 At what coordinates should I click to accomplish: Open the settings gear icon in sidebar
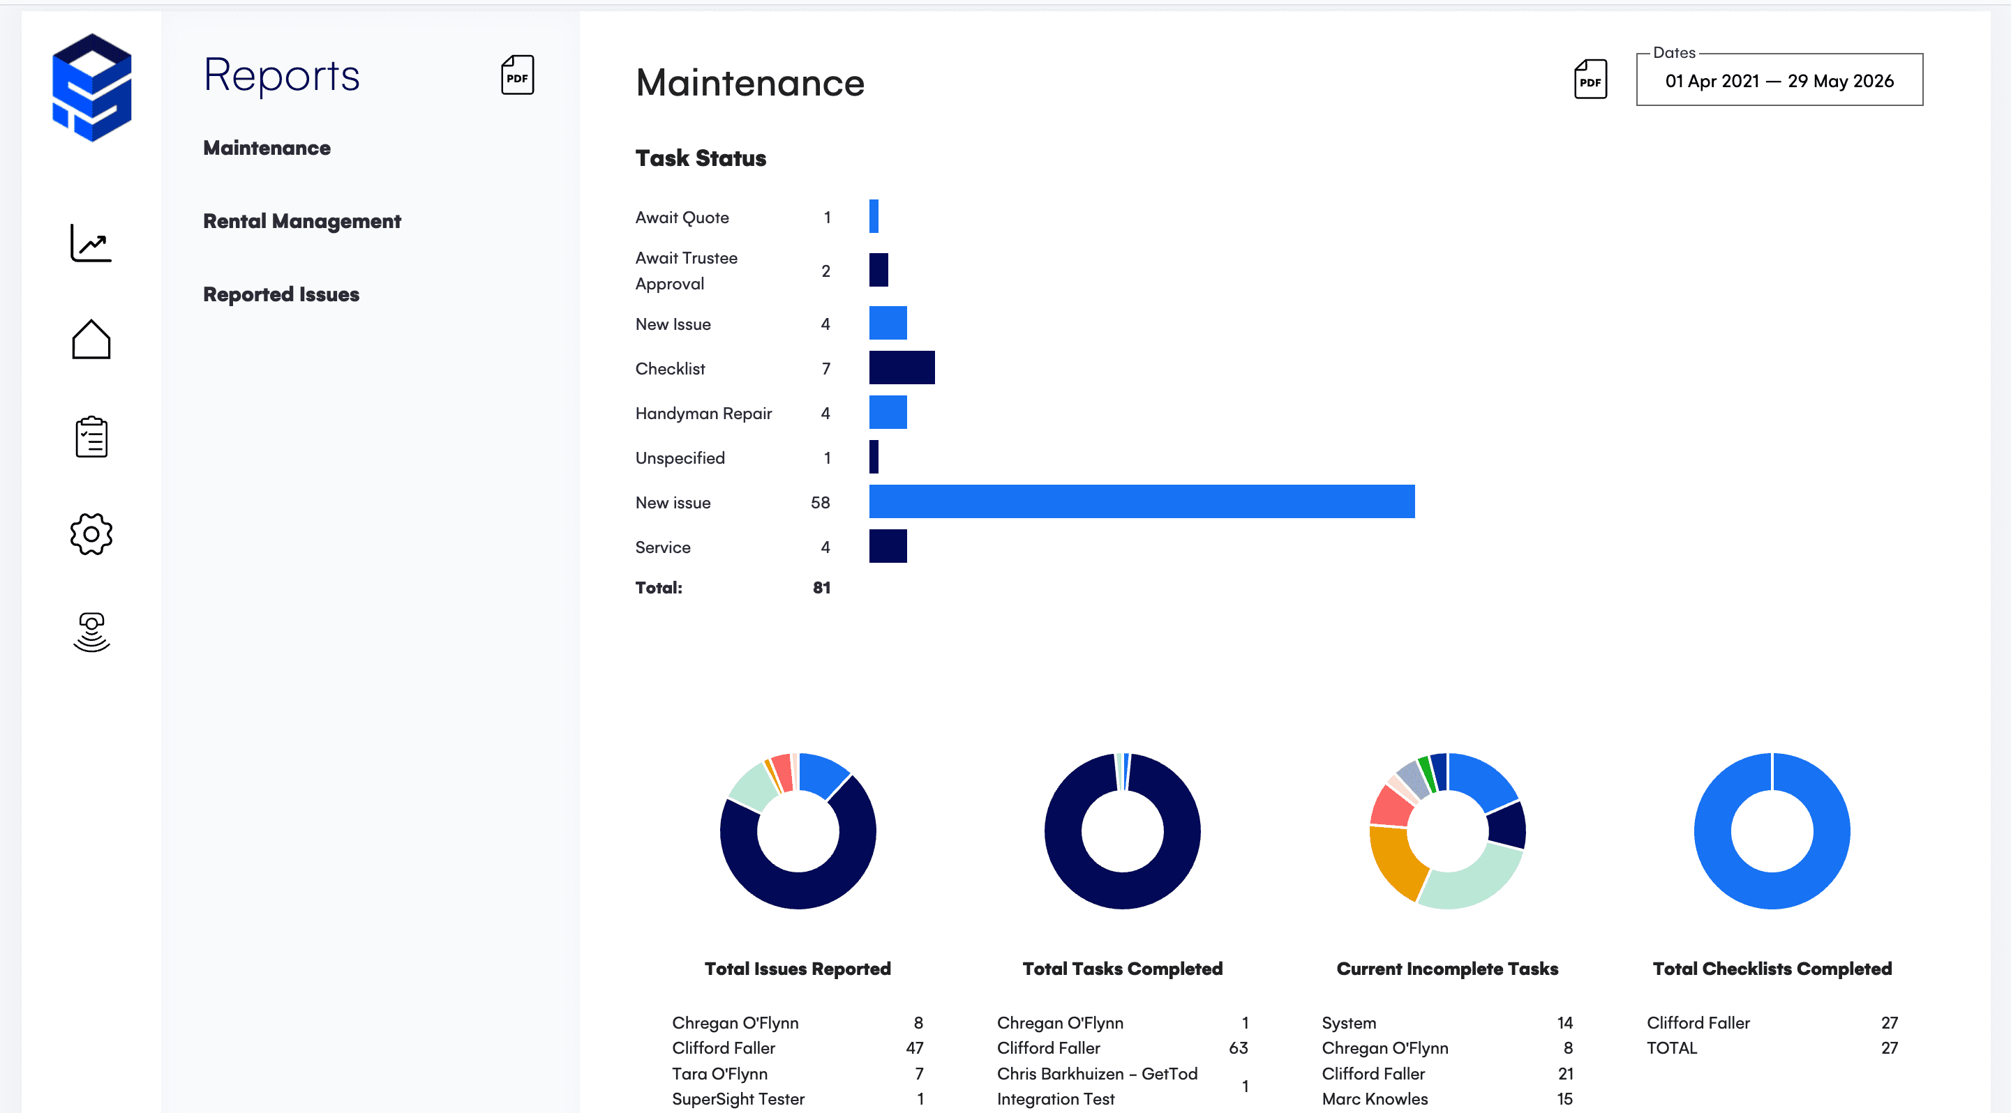point(91,534)
